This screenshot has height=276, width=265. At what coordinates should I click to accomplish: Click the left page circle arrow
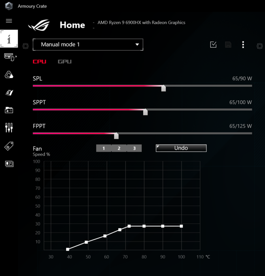click(26, 46)
